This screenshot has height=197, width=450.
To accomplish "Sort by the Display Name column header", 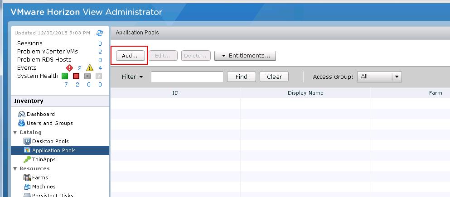I will [x=305, y=93].
